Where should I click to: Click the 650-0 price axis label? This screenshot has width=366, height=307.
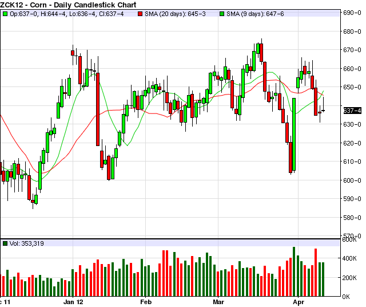(x=352, y=87)
